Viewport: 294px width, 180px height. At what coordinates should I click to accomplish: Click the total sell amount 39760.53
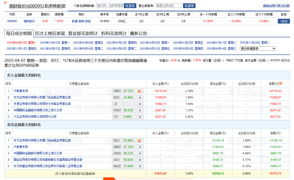(x=218, y=174)
